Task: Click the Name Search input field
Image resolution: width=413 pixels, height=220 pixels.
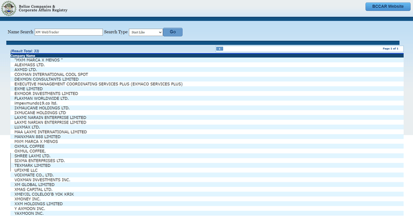Action: coord(69,32)
